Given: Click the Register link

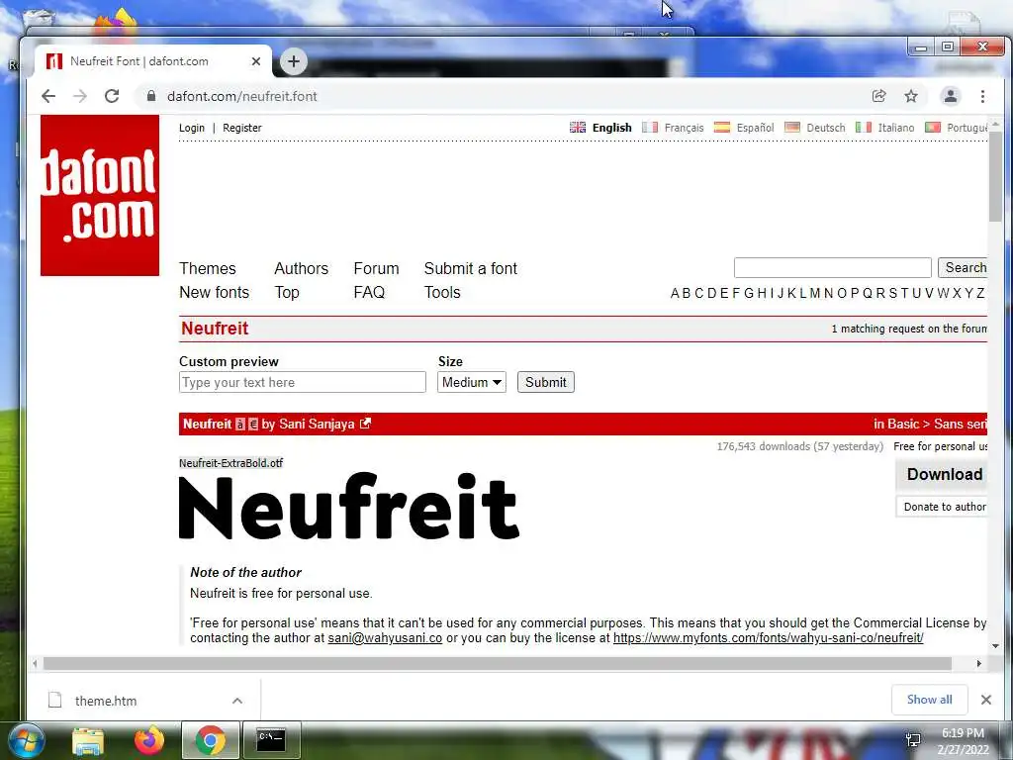Looking at the screenshot, I should pos(242,128).
